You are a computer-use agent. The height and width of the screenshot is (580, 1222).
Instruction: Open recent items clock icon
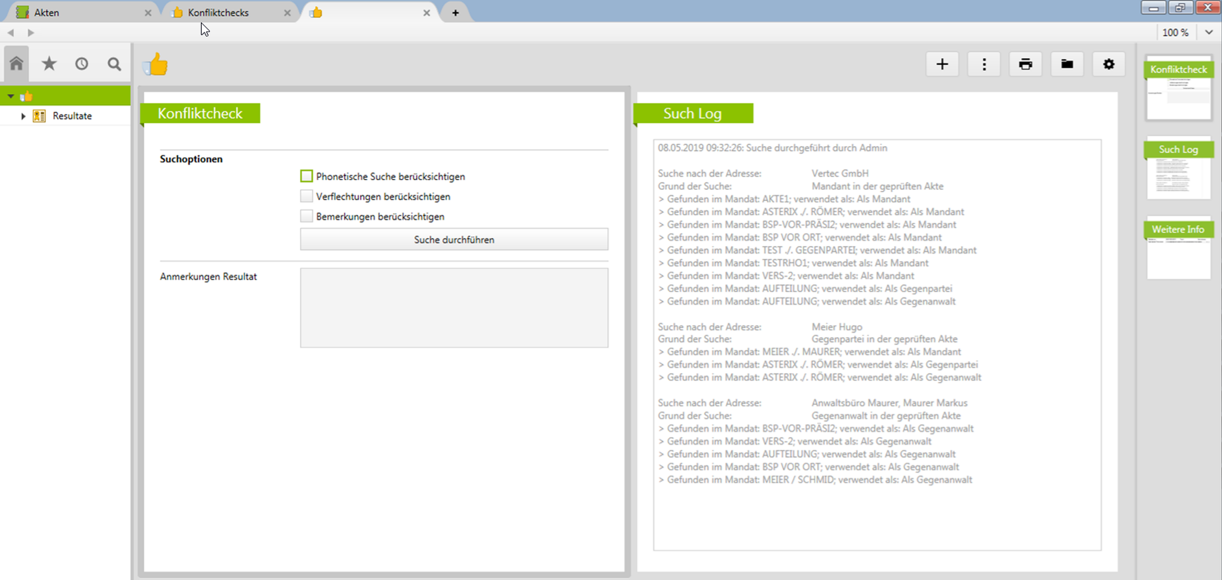pyautogui.click(x=82, y=63)
